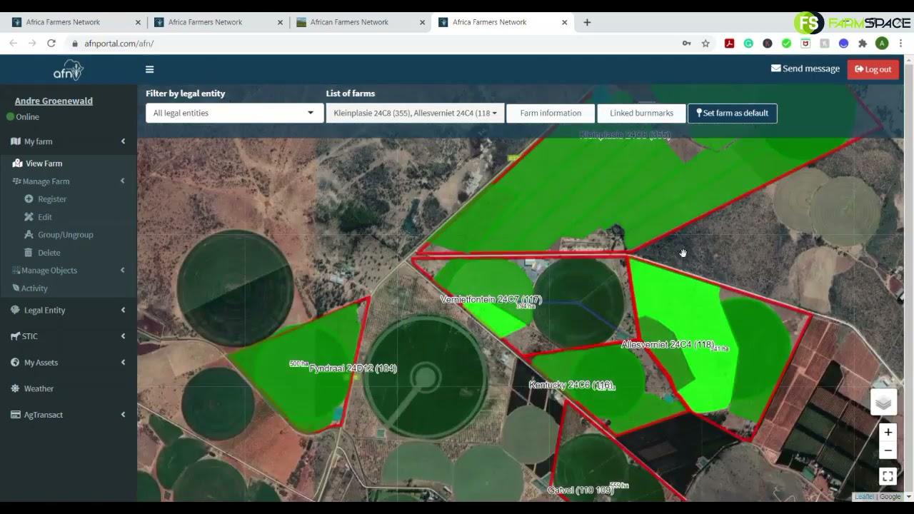The height and width of the screenshot is (514, 914).
Task: Zoom in on the map
Action: pos(888,433)
